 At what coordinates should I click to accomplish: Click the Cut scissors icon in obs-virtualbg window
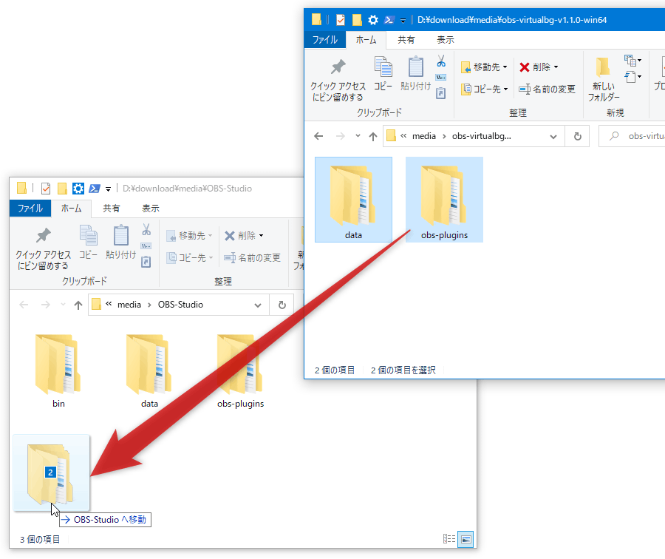click(x=441, y=61)
